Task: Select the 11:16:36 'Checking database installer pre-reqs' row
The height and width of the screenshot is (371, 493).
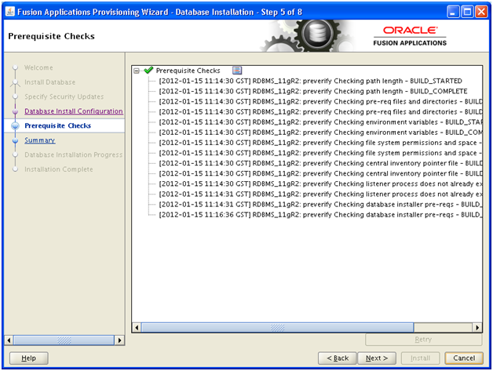Action: pos(320,215)
